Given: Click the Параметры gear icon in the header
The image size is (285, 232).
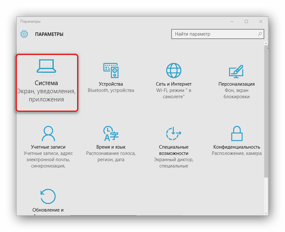Looking at the screenshot, I should tap(24, 34).
